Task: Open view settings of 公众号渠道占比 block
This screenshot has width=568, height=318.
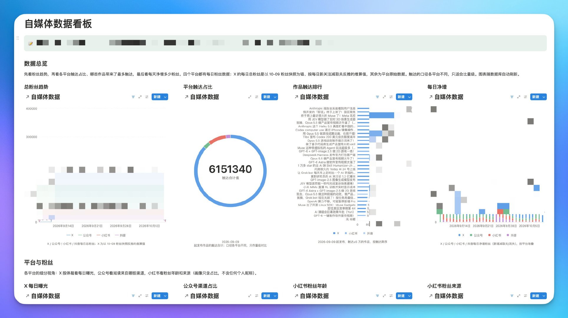Action: click(x=257, y=296)
